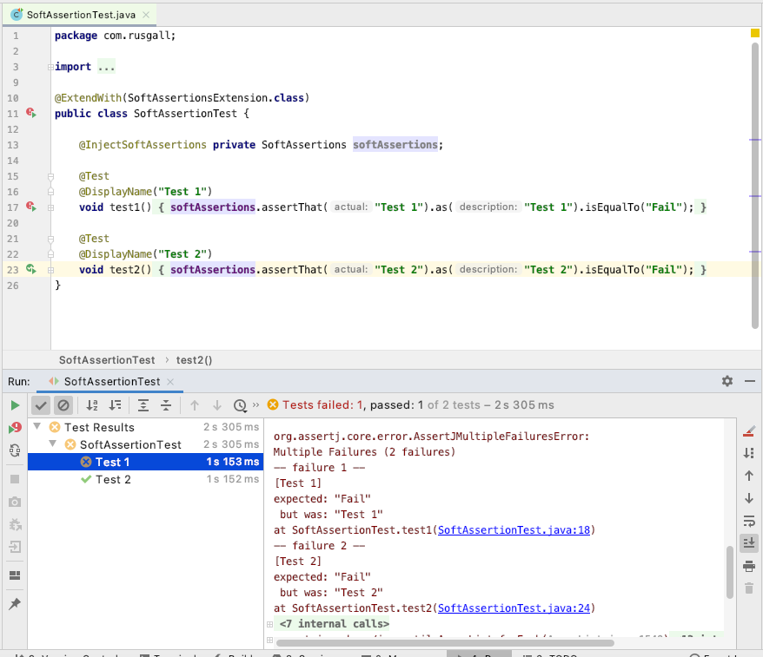Print the console output

pos(748,565)
